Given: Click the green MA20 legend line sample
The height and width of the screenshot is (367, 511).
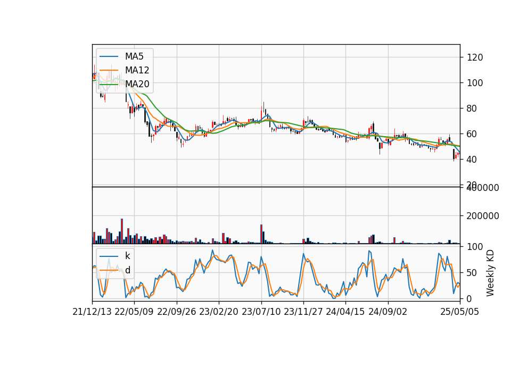Looking at the screenshot, I should [x=109, y=84].
